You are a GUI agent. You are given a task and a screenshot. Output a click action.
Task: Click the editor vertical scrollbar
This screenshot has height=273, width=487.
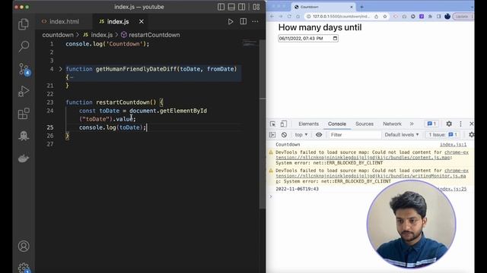tap(263, 124)
